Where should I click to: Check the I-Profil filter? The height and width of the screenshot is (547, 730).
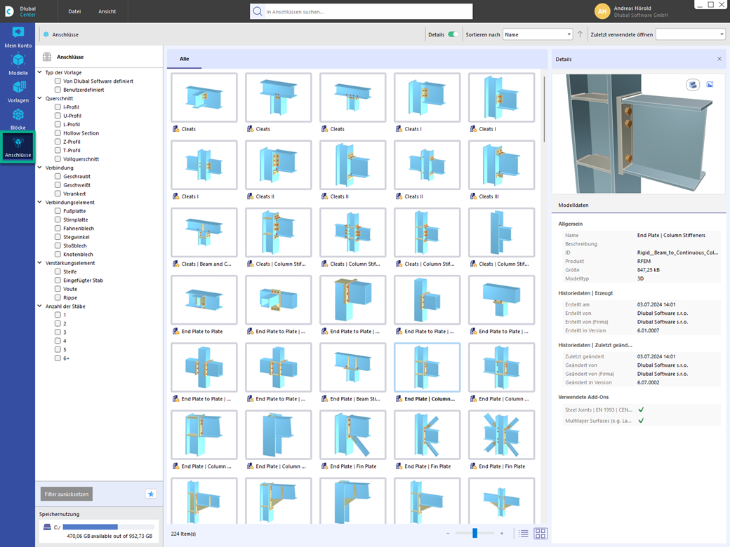tap(58, 107)
